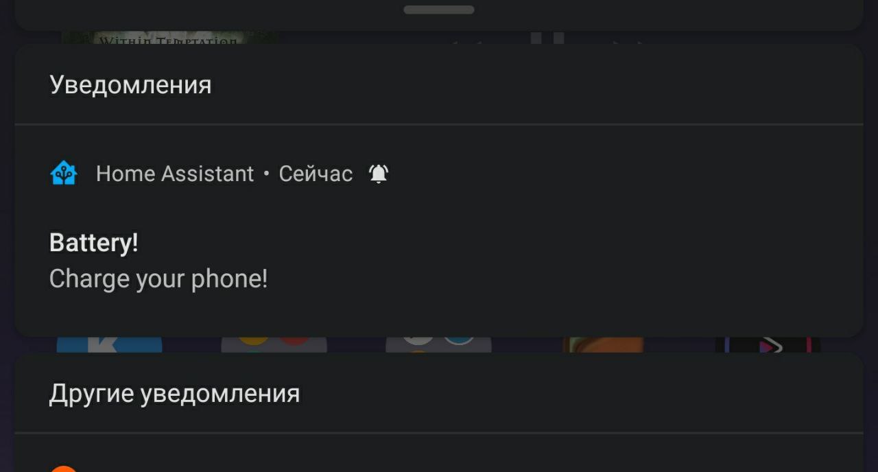Tap the Within Temptation album cover
878x472 pixels.
pyautogui.click(x=170, y=37)
